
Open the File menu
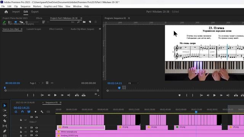(3, 6)
